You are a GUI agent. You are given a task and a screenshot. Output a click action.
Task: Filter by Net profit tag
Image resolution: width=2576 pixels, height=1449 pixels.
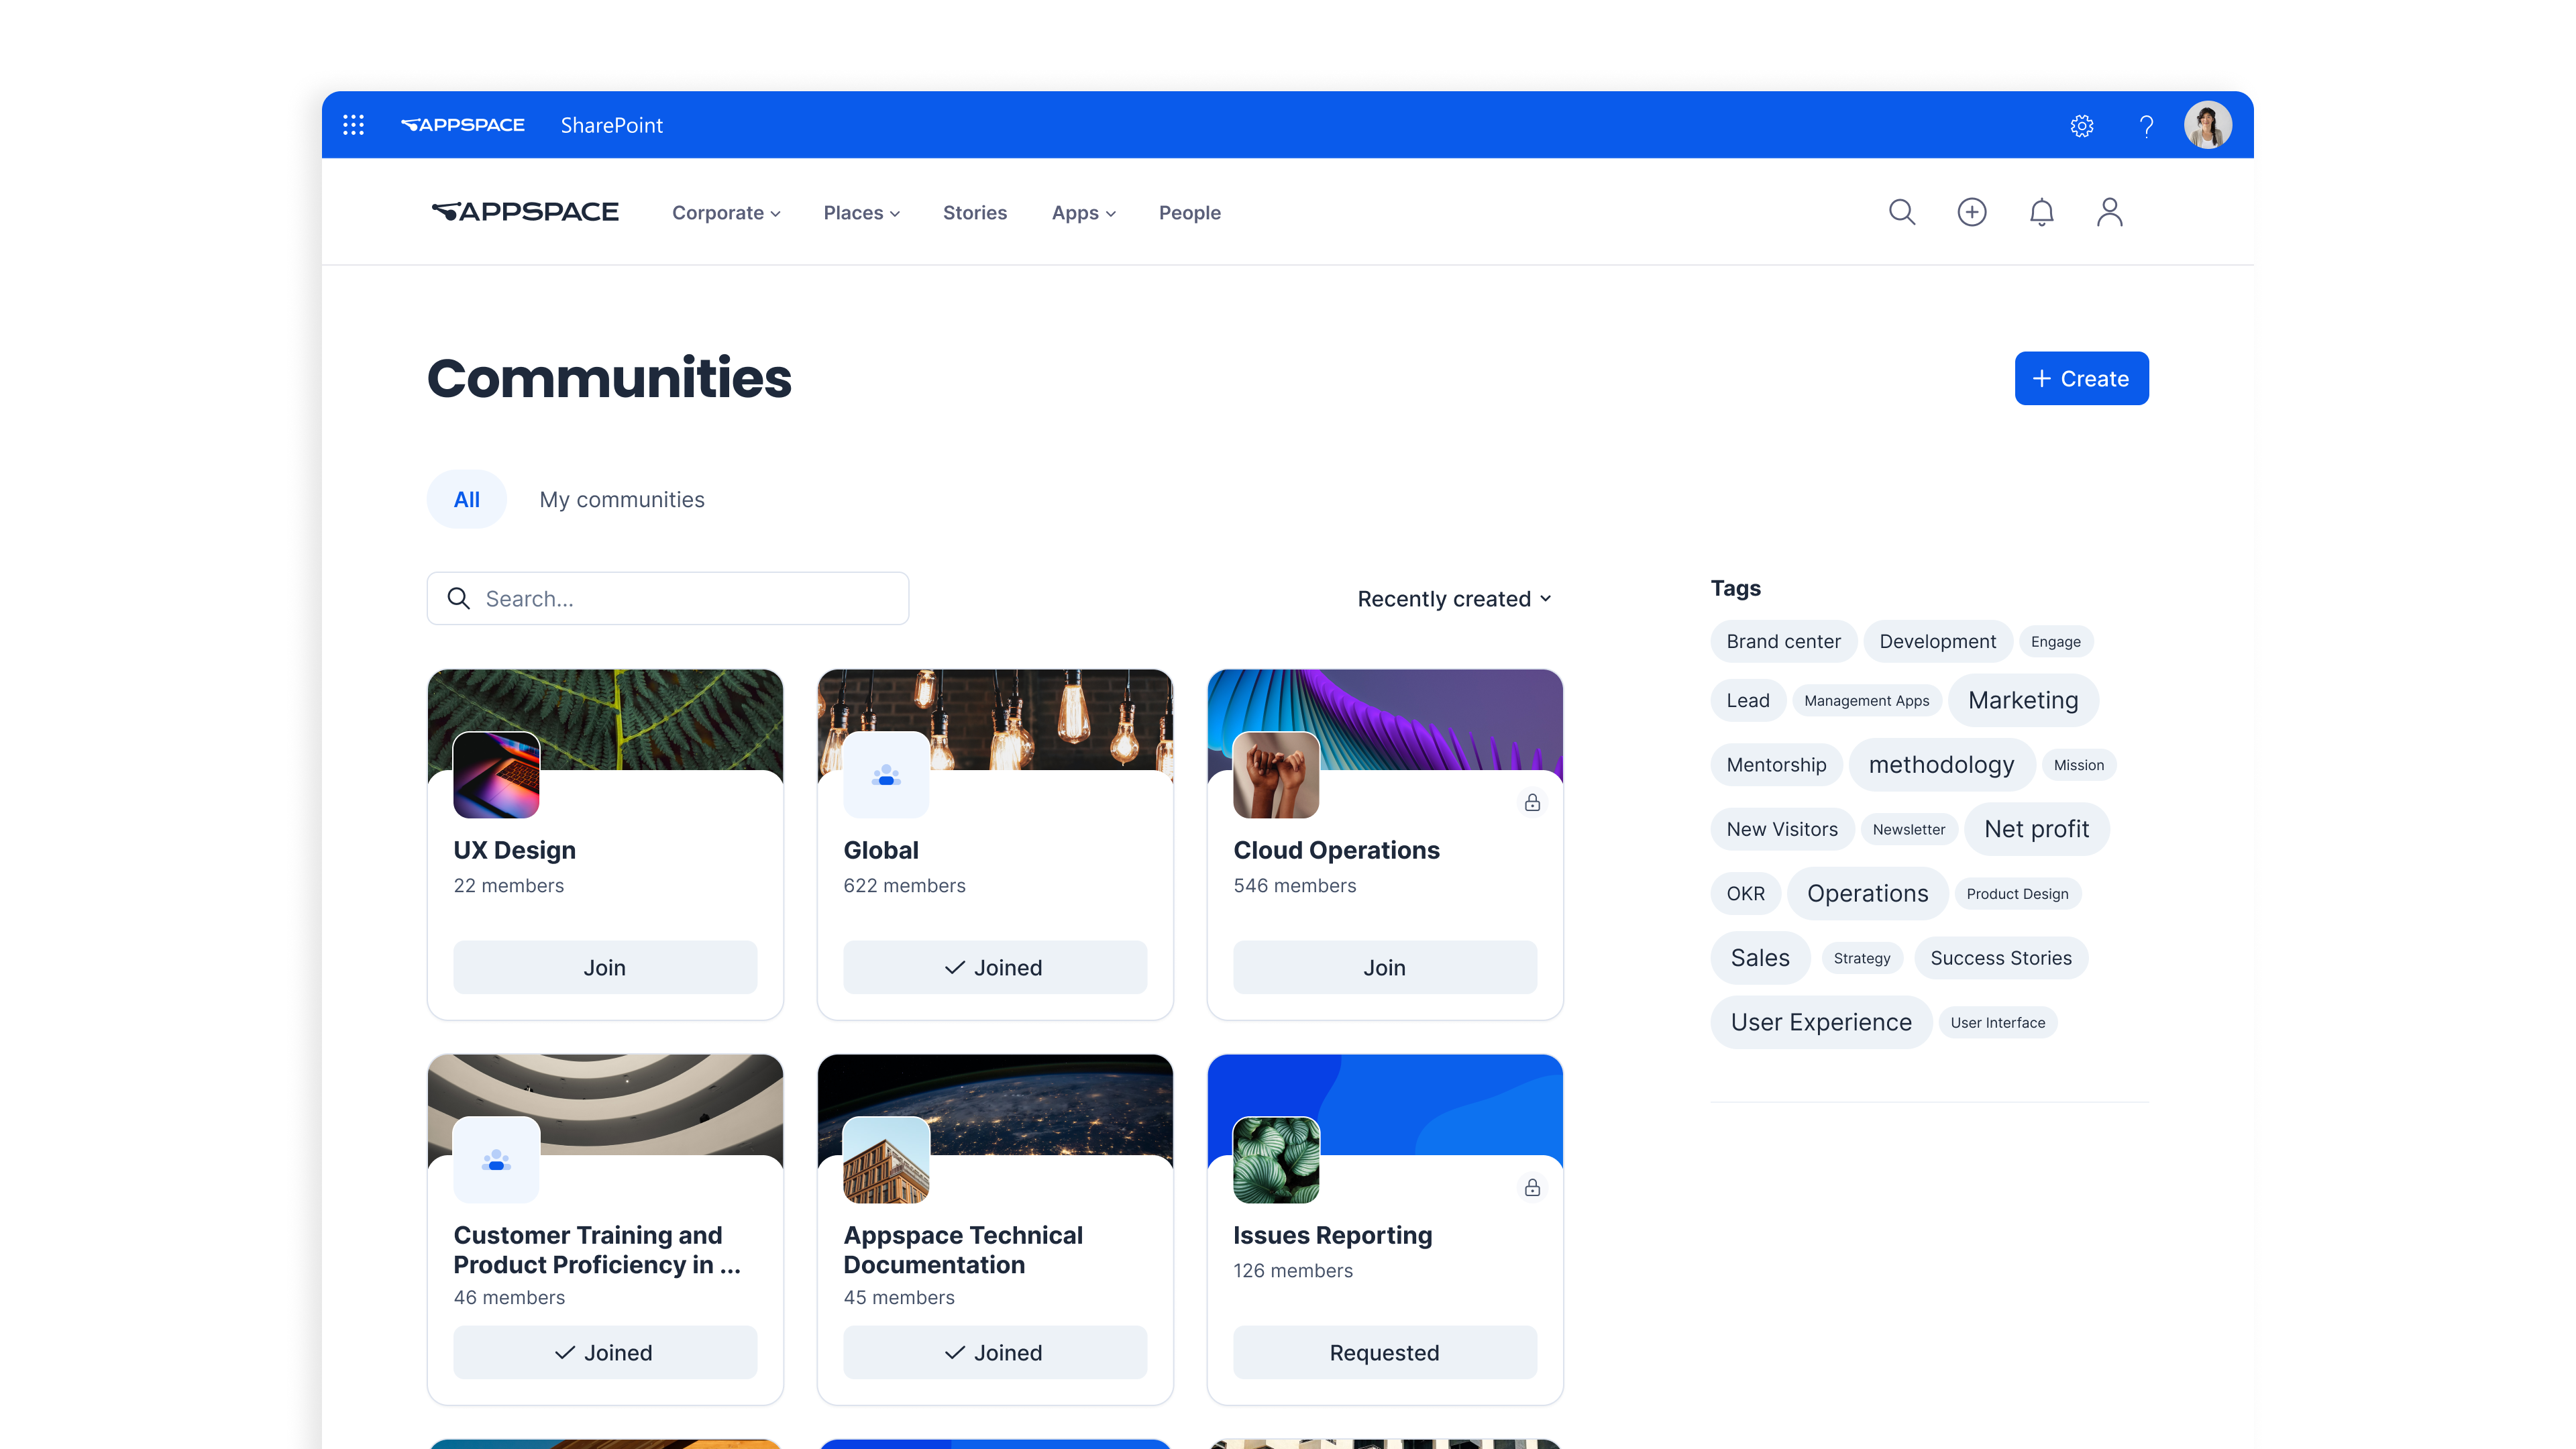[x=2037, y=829]
